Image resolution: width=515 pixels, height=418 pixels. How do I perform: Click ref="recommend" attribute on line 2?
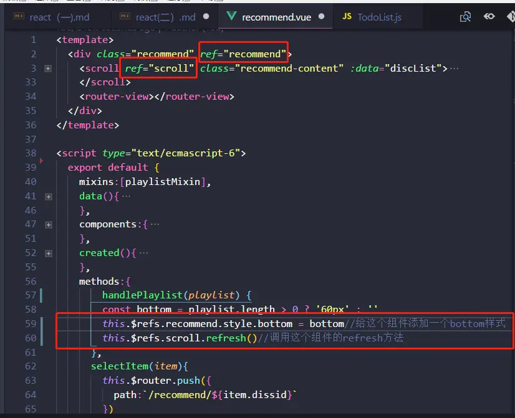coord(243,54)
